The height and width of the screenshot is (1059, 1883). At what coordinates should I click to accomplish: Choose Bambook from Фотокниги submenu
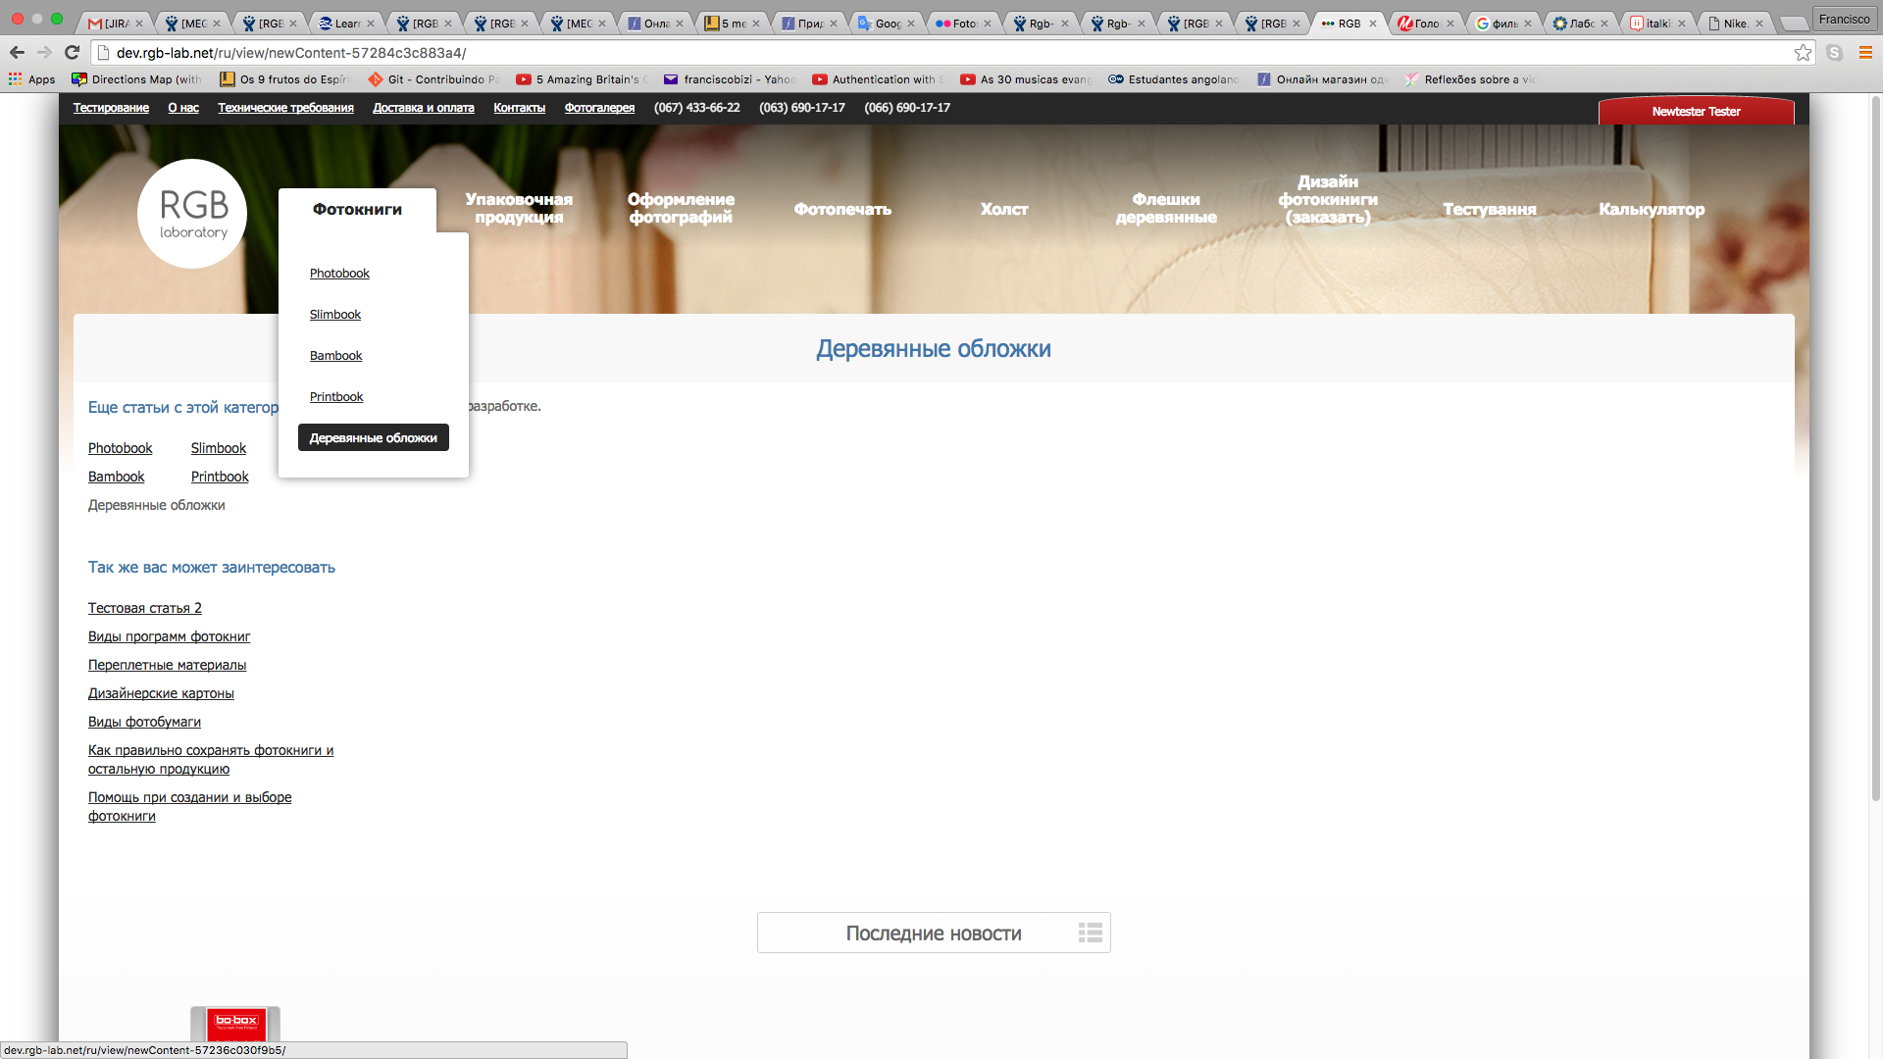pyautogui.click(x=335, y=356)
